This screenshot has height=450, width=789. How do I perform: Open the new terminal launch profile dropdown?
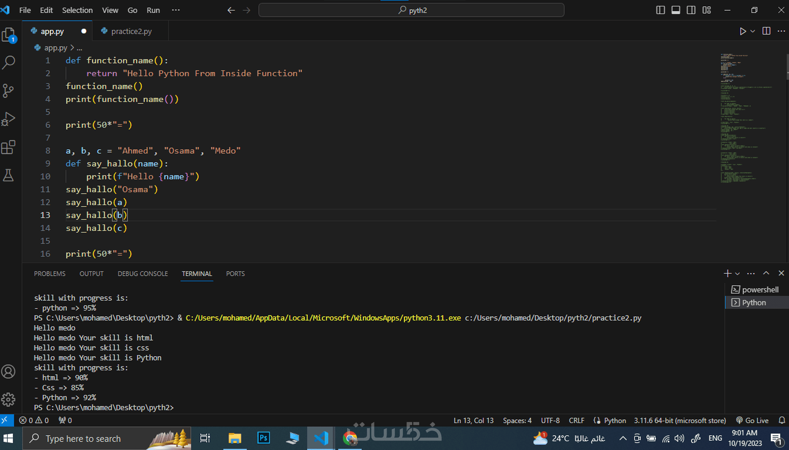click(737, 274)
